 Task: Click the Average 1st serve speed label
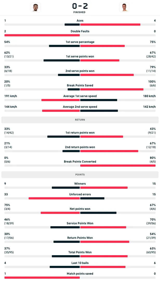point(80,96)
